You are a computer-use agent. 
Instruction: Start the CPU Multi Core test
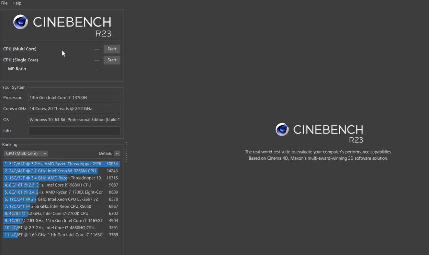point(112,49)
